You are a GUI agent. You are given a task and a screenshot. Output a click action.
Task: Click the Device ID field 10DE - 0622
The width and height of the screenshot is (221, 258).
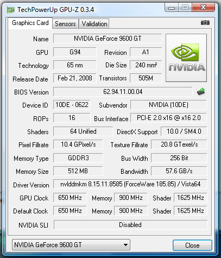point(72,105)
